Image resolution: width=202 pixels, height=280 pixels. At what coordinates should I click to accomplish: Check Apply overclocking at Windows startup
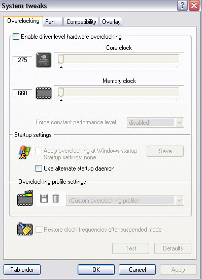(x=39, y=151)
